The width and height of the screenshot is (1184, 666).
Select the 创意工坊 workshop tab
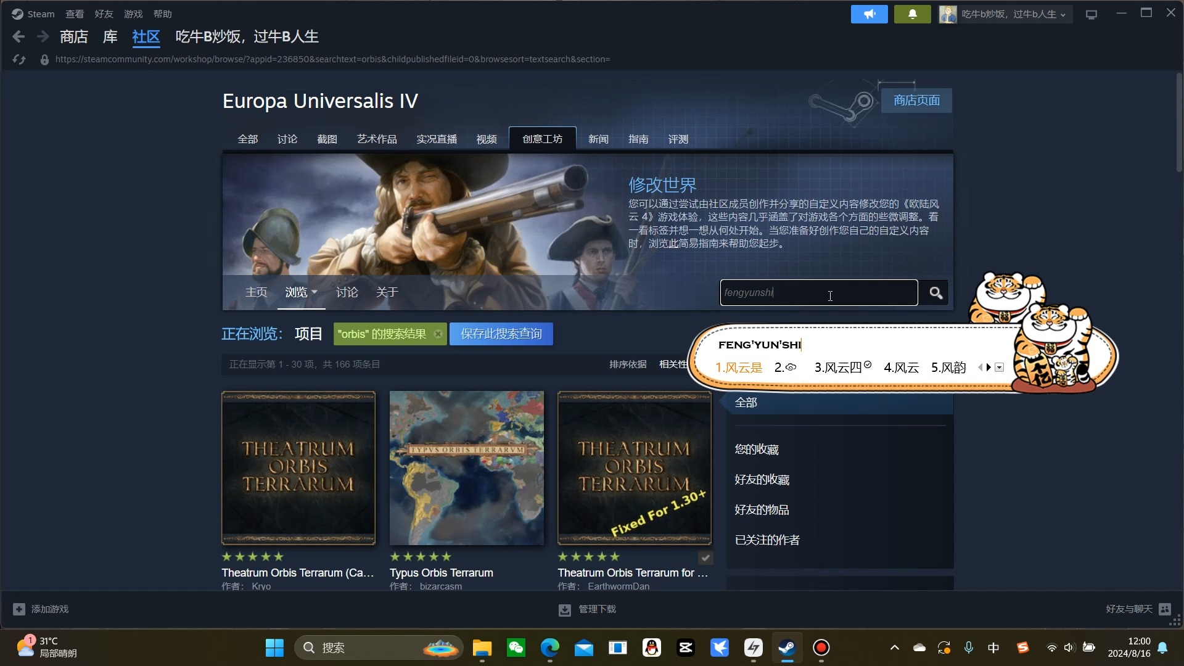click(x=543, y=139)
